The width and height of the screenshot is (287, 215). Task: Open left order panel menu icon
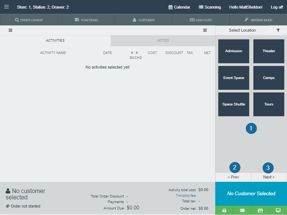point(10,30)
